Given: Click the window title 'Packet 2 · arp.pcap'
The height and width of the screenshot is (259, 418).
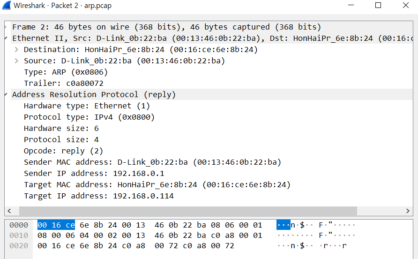Looking at the screenshot, I should click(82, 6).
